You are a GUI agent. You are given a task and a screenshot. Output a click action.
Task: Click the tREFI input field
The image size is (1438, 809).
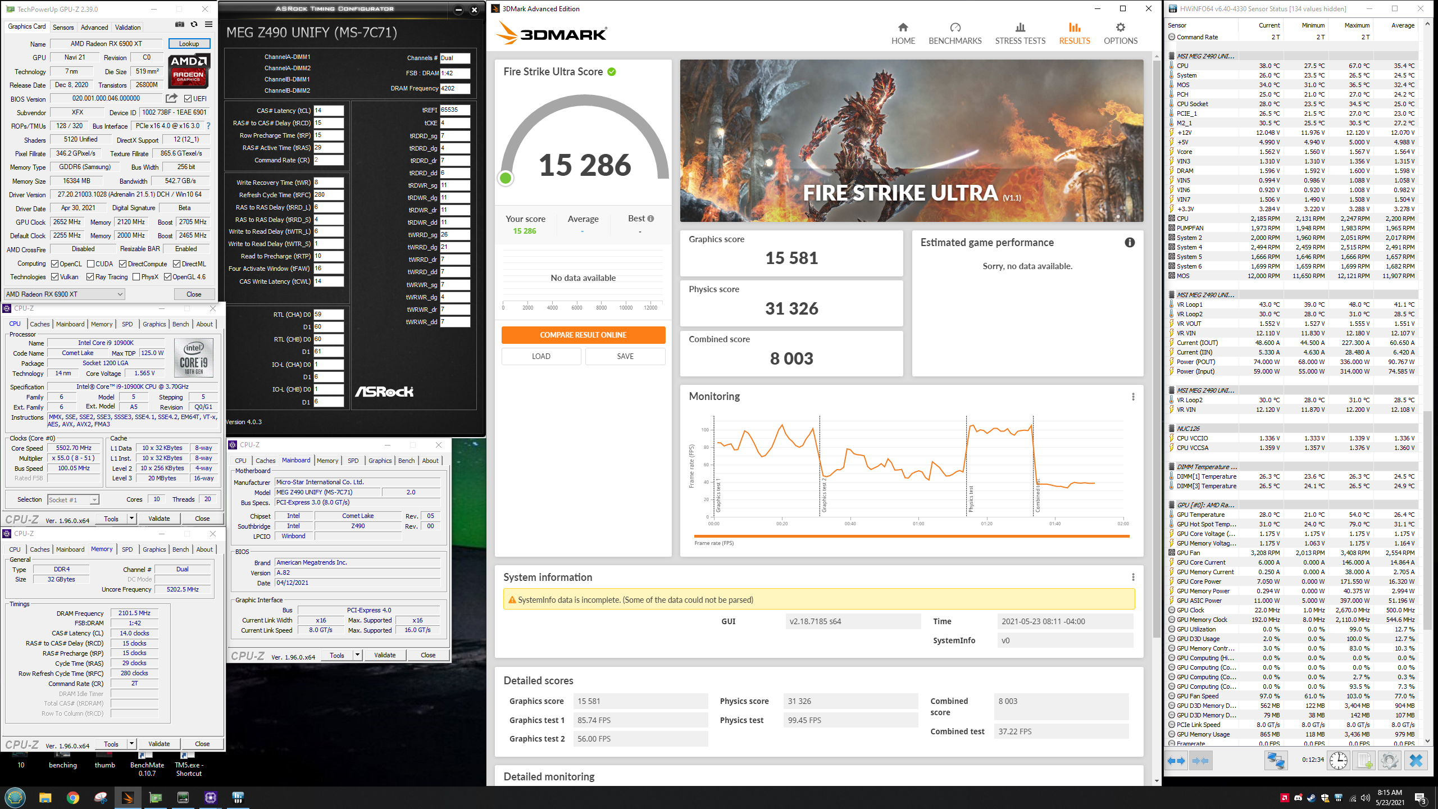point(455,110)
